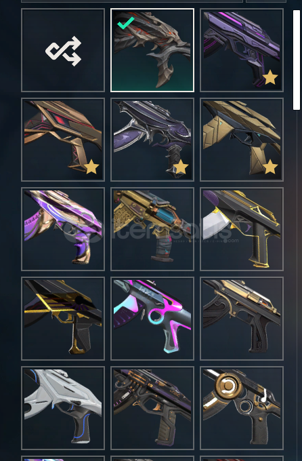The height and width of the screenshot is (461, 302).
Task: Select the gold origami-style pistol skin
Action: (x=242, y=140)
